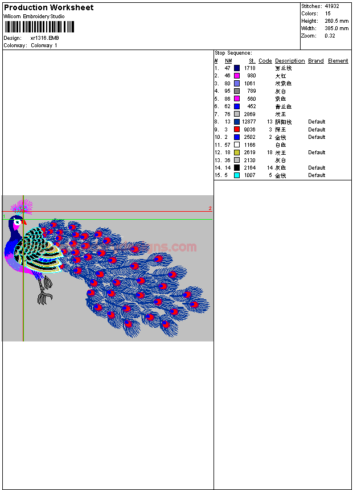Click the yellow-olive swatch for stop 12

tap(237, 153)
